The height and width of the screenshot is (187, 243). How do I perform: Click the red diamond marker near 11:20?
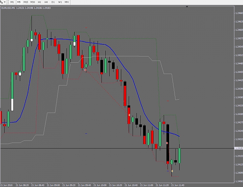coord(167,143)
